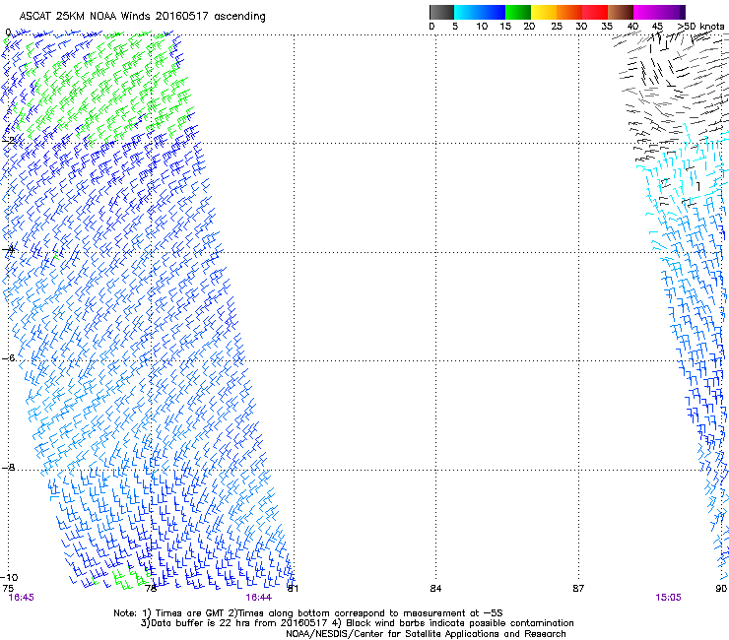The image size is (729, 640).
Task: Click the longitude label '81' at the bottom
Action: pyautogui.click(x=293, y=589)
